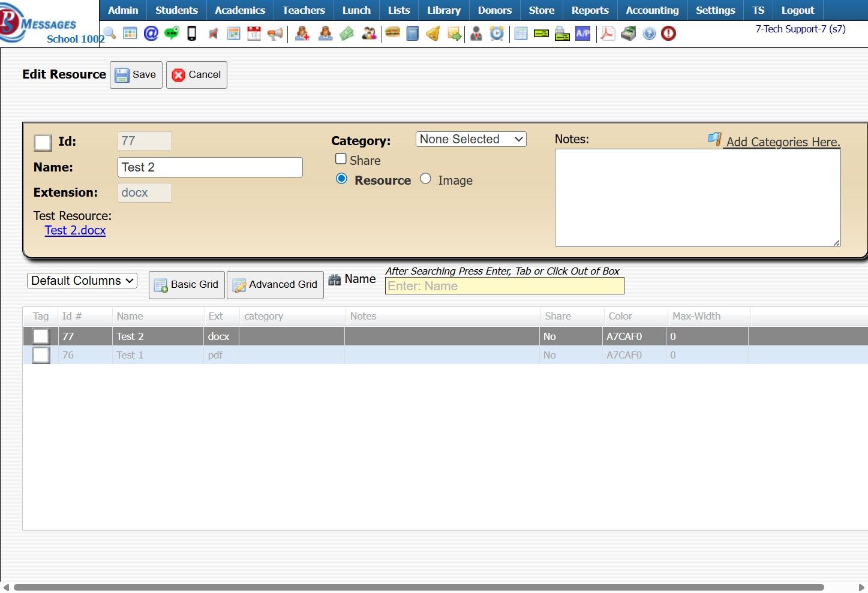This screenshot has height=593, width=868.
Task: Tick the tag checkbox for row 76
Action: 41,355
